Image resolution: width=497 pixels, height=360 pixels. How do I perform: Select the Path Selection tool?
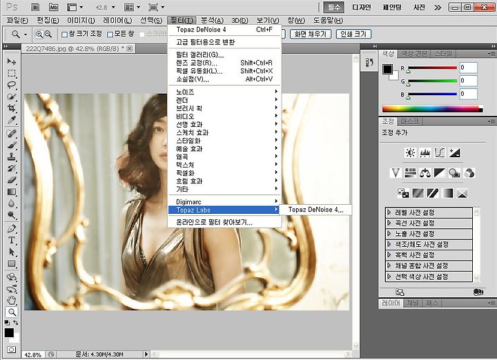pos(12,252)
